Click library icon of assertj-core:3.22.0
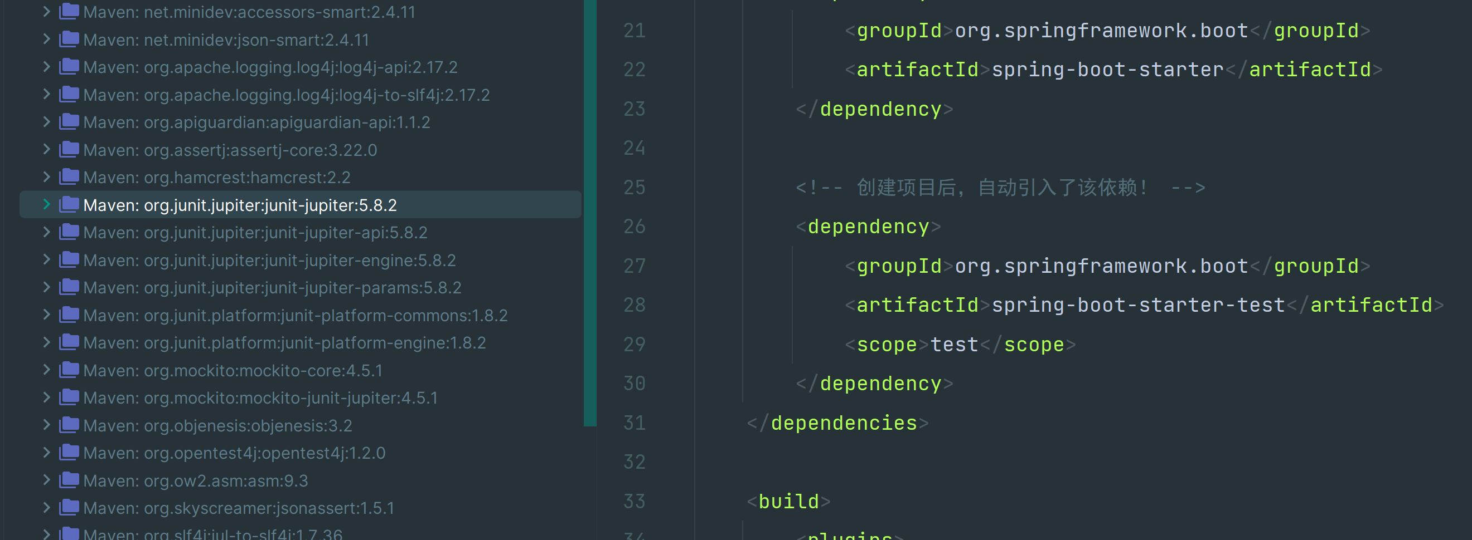This screenshot has width=1472, height=540. (x=69, y=149)
